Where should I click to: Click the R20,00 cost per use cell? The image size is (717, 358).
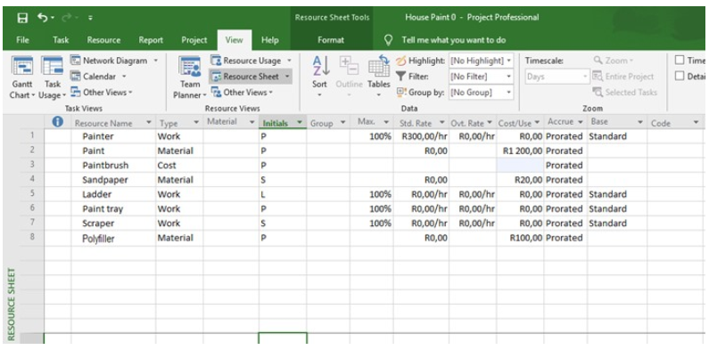click(x=520, y=180)
